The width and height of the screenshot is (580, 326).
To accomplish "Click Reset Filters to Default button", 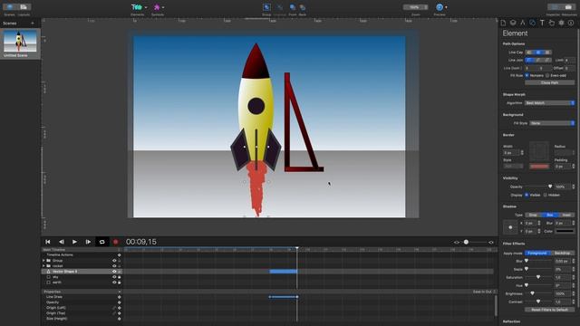I will (550, 310).
